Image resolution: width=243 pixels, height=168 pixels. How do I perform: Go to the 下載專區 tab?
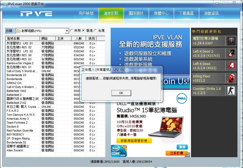pos(186,13)
